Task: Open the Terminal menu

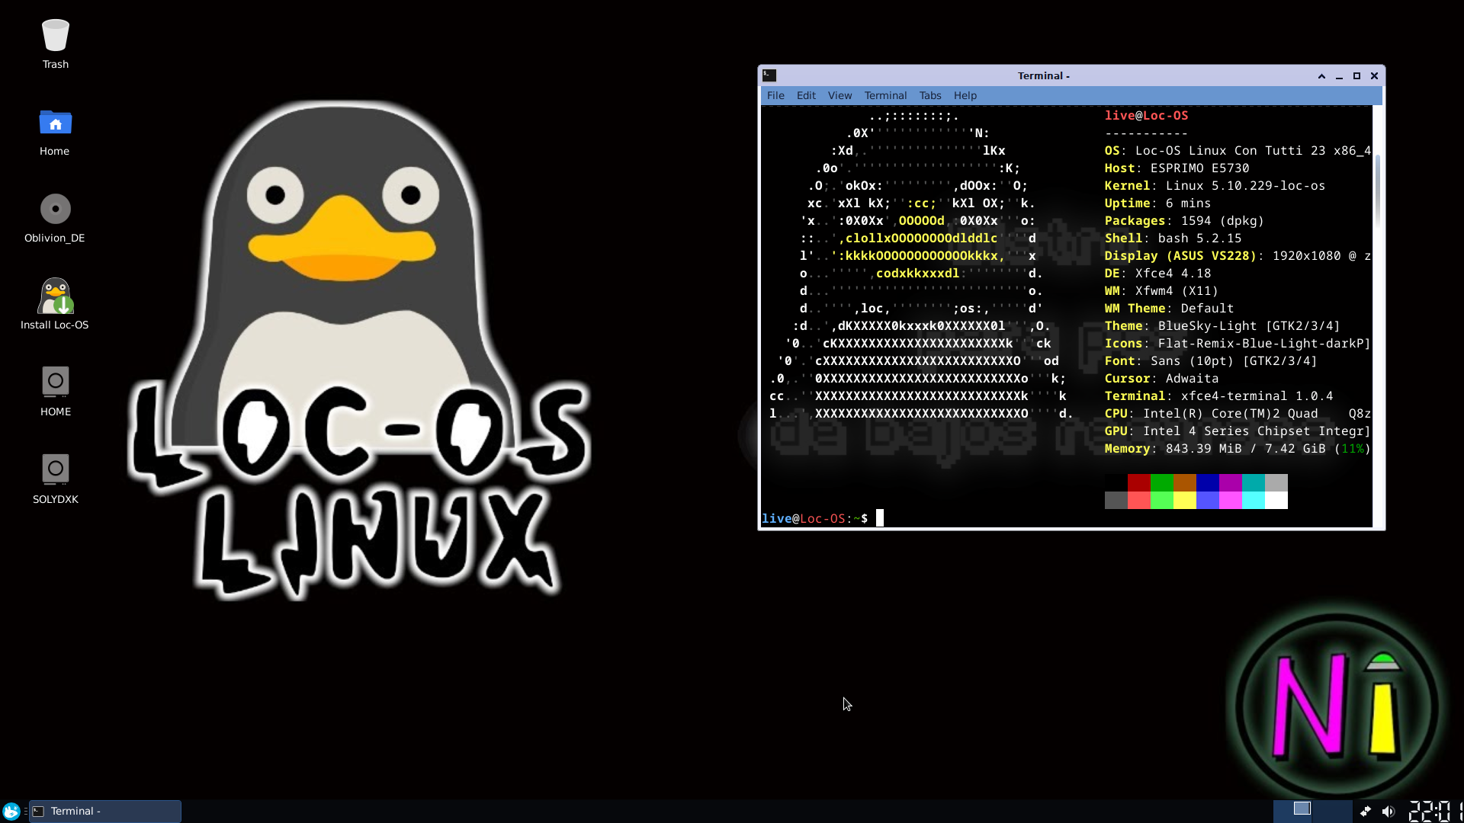Action: 885,95
